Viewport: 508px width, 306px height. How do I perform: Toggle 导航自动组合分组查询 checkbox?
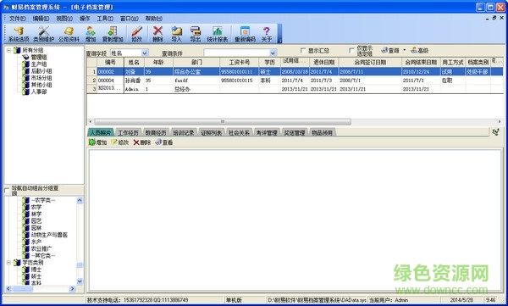point(7,191)
